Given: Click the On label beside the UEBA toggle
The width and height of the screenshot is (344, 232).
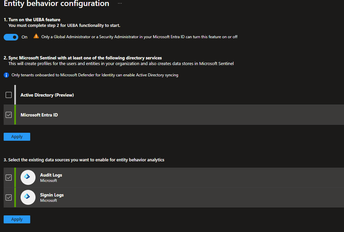Looking at the screenshot, I should click(x=24, y=37).
